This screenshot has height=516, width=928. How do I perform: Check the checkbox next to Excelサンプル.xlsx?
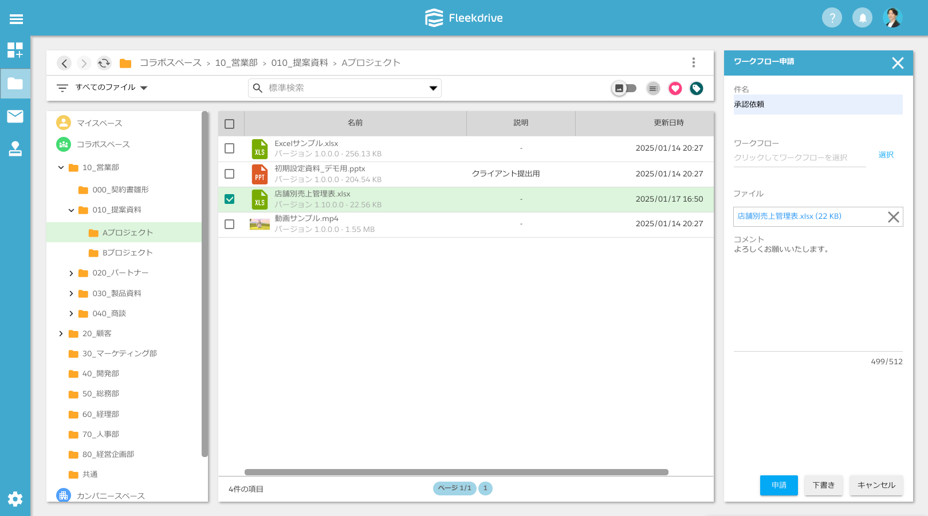coord(230,148)
